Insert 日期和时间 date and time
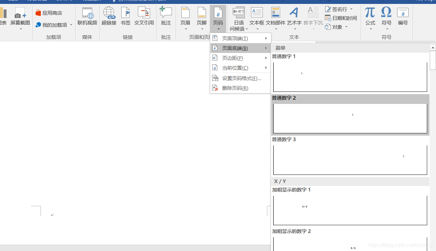This screenshot has width=436, height=251. [x=341, y=18]
